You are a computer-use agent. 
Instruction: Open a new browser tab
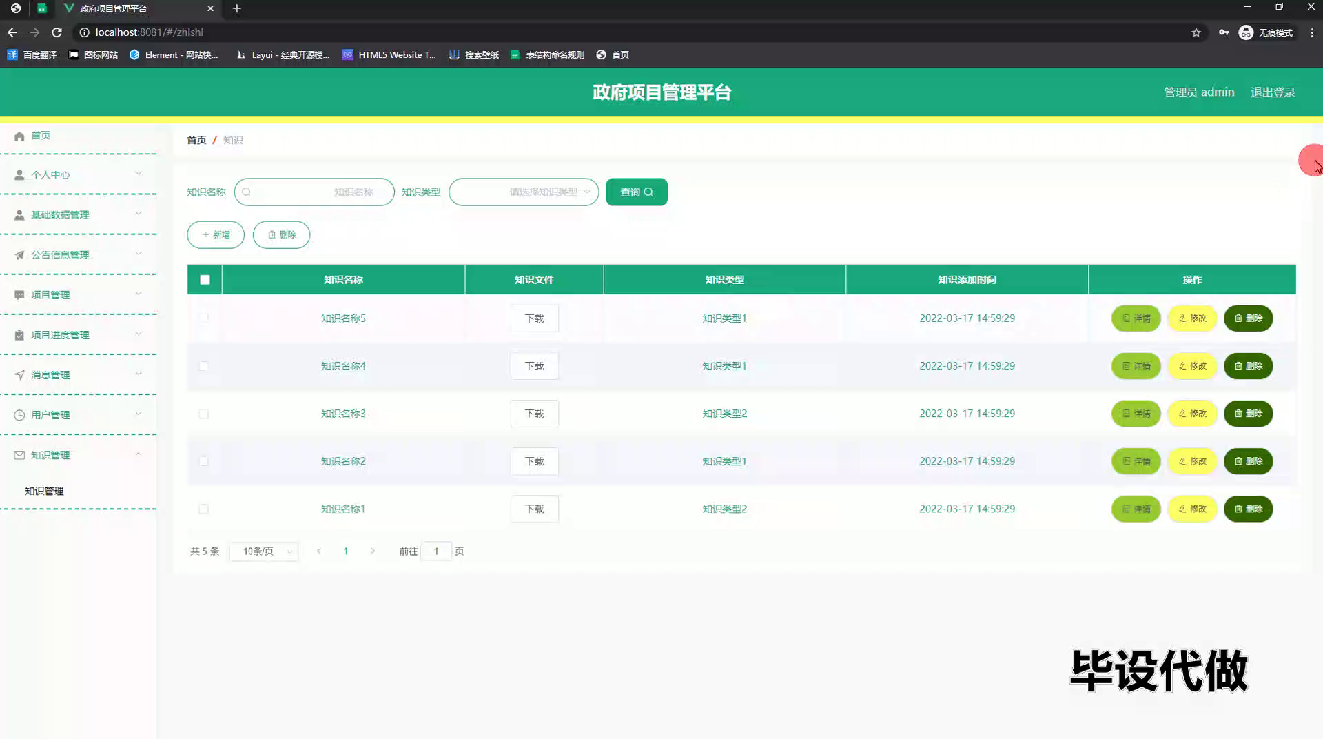tap(236, 8)
